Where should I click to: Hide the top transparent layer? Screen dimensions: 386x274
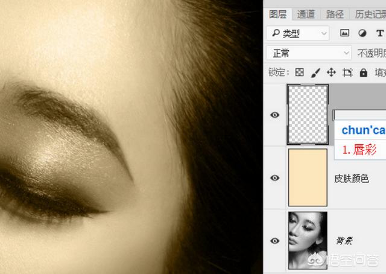(275, 115)
